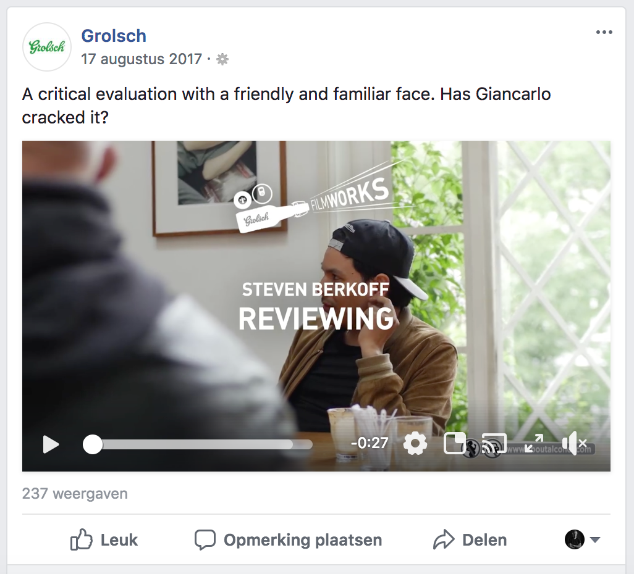Pop out video to picture-in-picture
Viewport: 634px width, 574px height.
(454, 444)
